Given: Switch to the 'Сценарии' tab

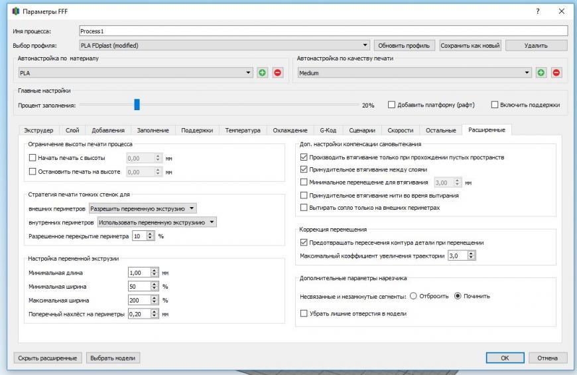Looking at the screenshot, I should pyautogui.click(x=362, y=130).
